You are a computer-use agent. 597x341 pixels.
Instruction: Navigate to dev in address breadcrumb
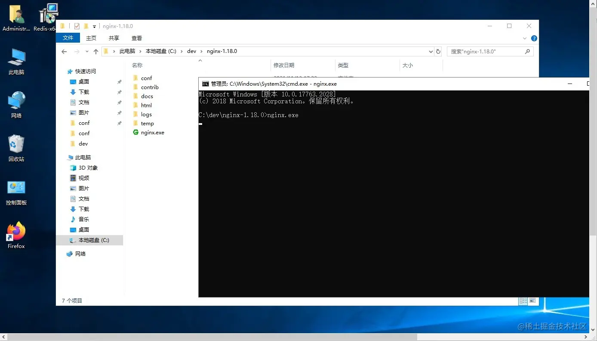[191, 51]
